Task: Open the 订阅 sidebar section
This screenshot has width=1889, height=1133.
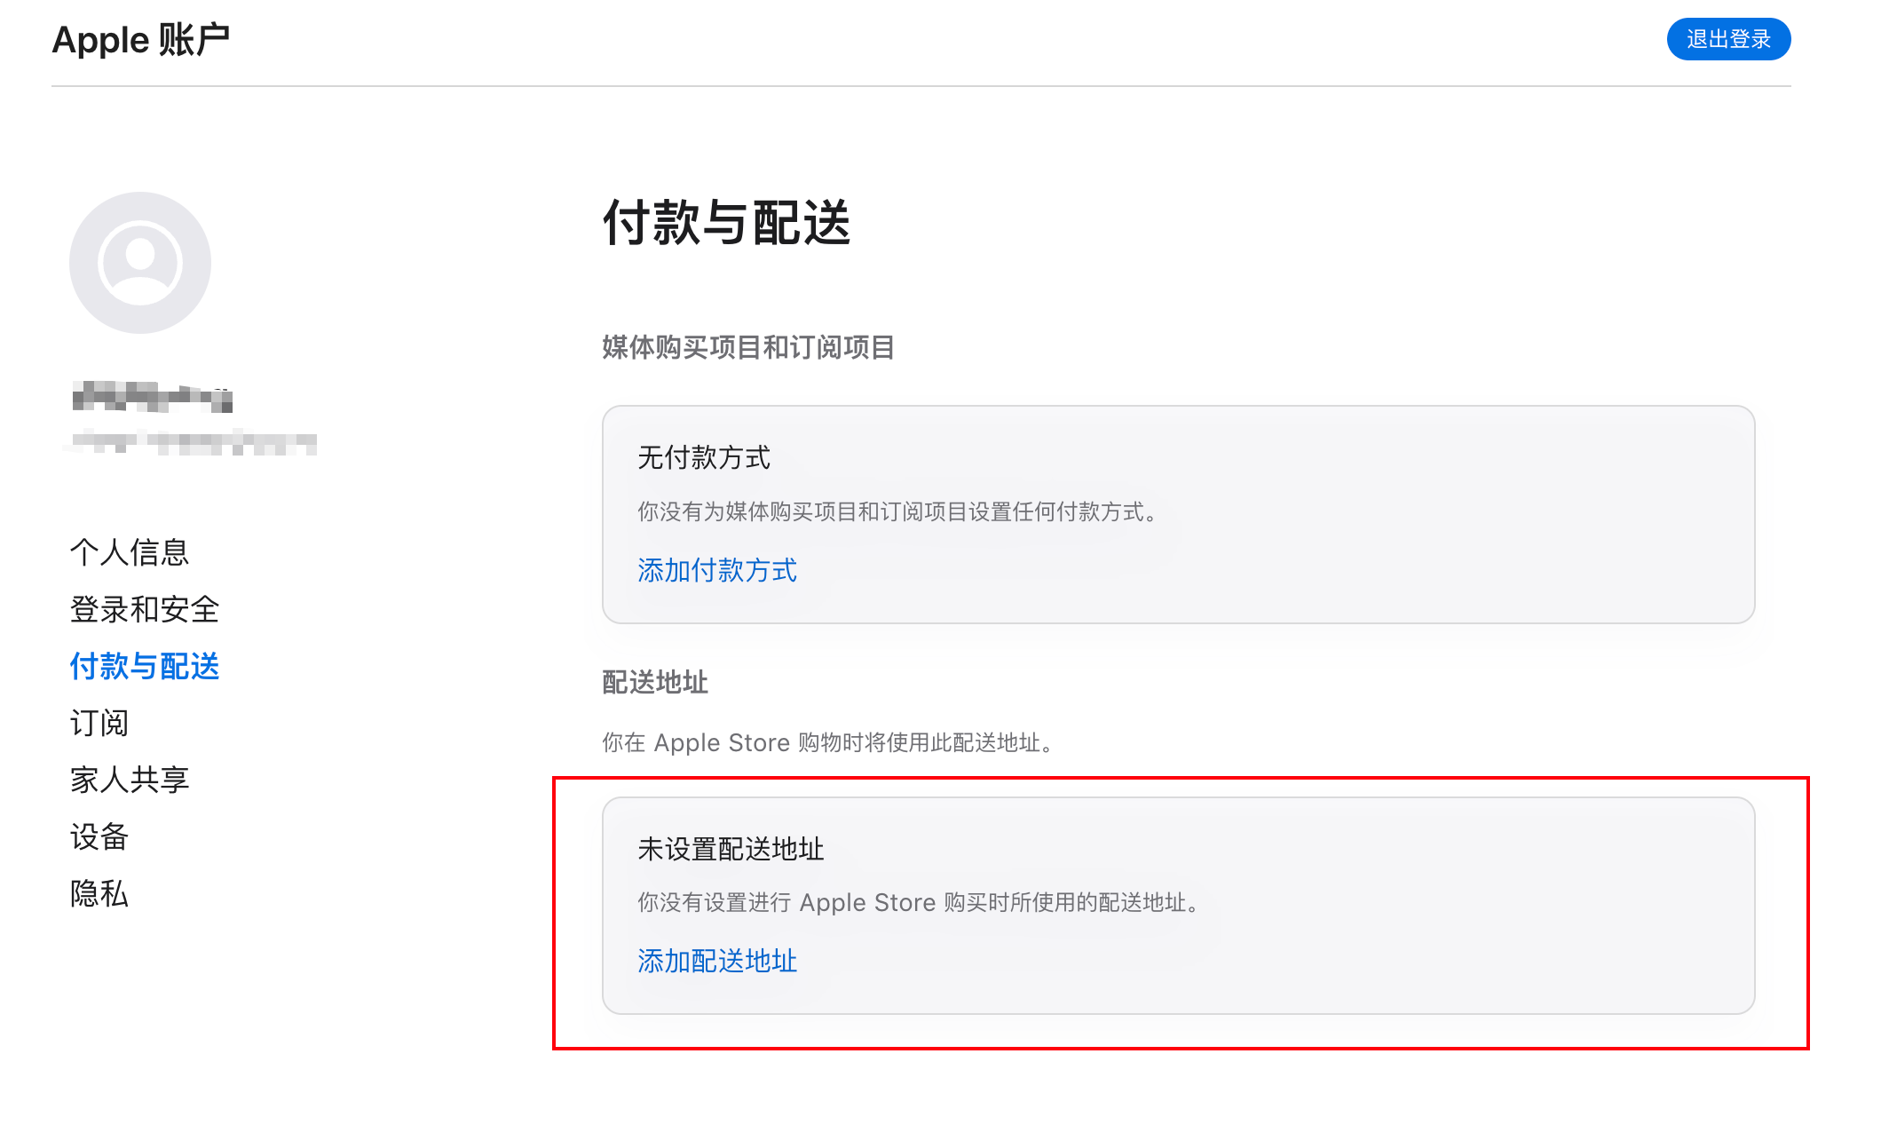Action: (99, 723)
